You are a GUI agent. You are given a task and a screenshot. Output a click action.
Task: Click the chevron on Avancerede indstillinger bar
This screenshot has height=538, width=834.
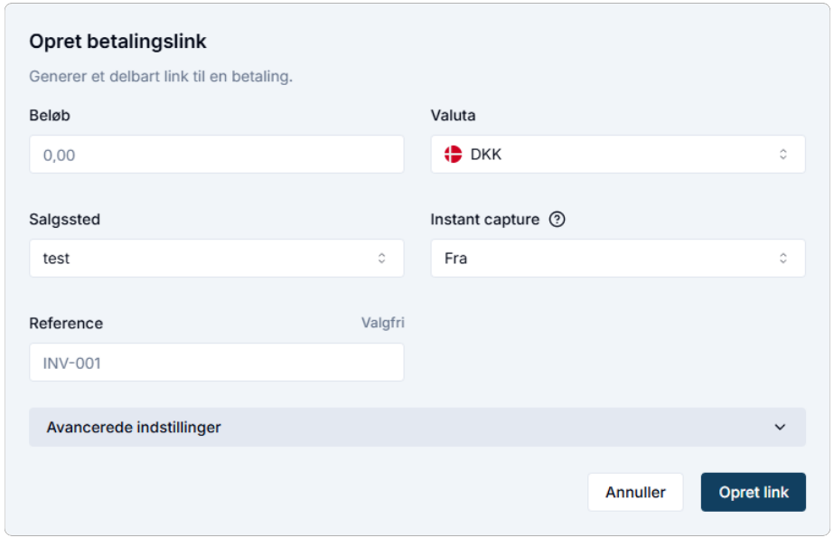(x=781, y=427)
